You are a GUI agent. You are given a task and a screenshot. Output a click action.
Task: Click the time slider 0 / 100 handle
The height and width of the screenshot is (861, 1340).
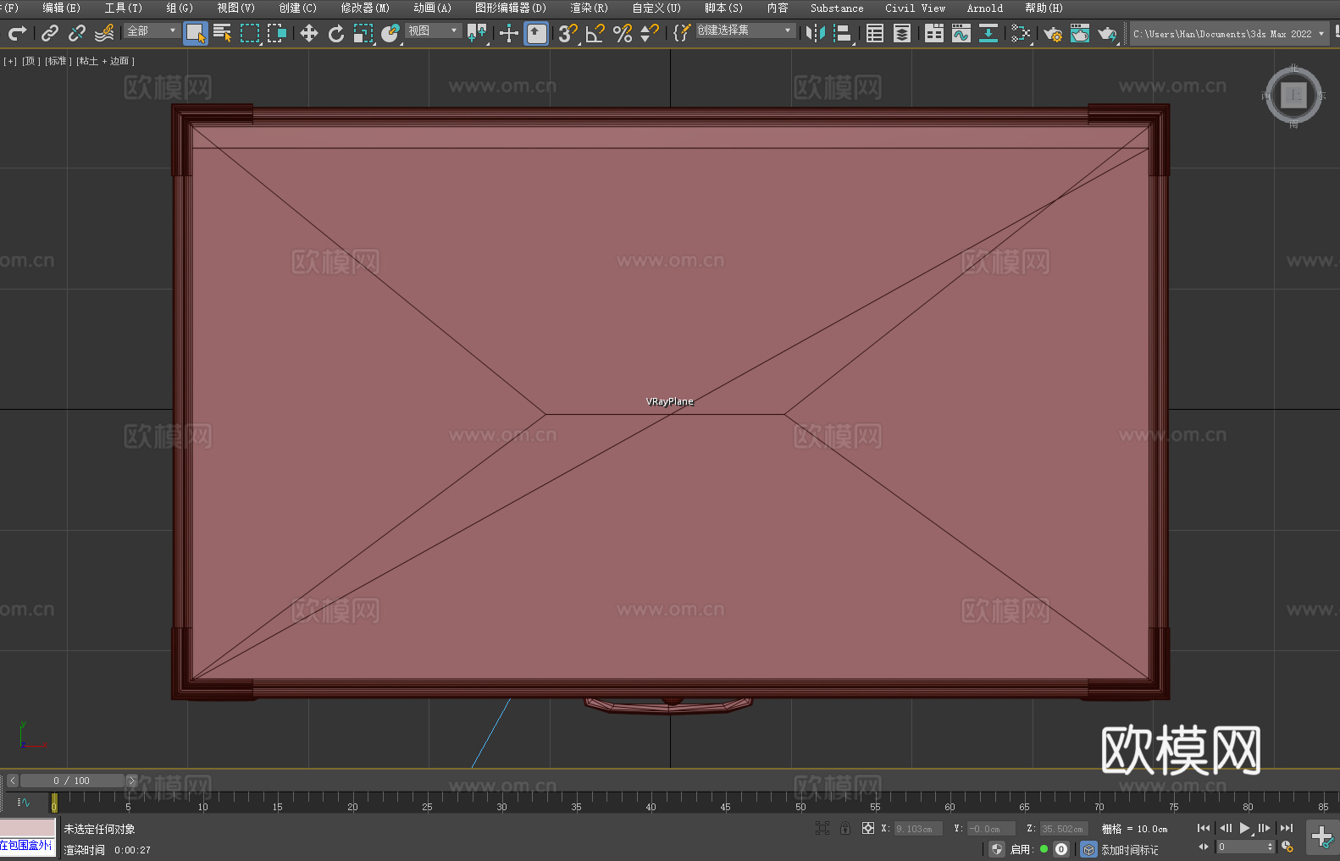tap(72, 781)
